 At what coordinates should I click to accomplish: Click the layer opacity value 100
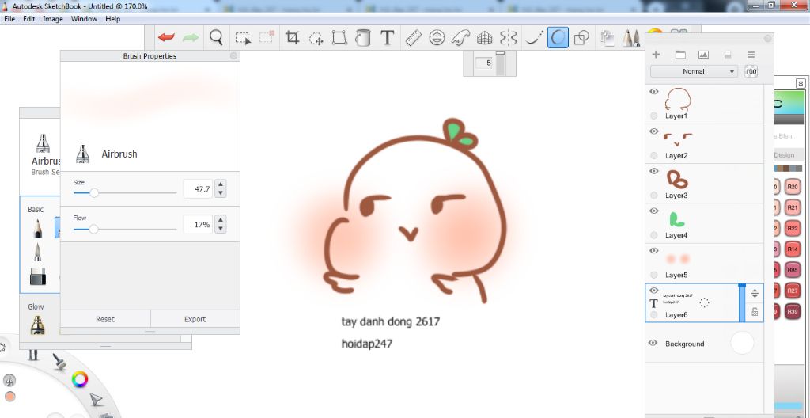click(751, 71)
